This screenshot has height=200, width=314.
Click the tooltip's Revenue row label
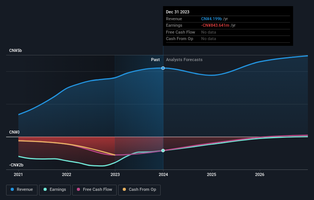[174, 19]
